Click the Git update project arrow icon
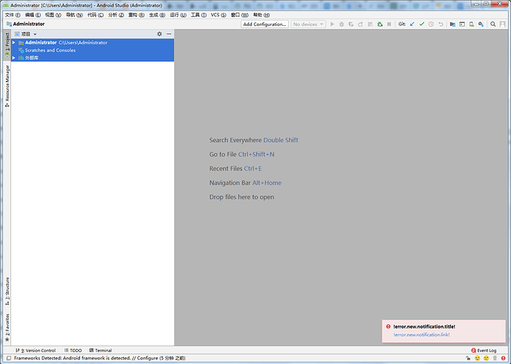Image resolution: width=511 pixels, height=364 pixels. click(x=413, y=24)
